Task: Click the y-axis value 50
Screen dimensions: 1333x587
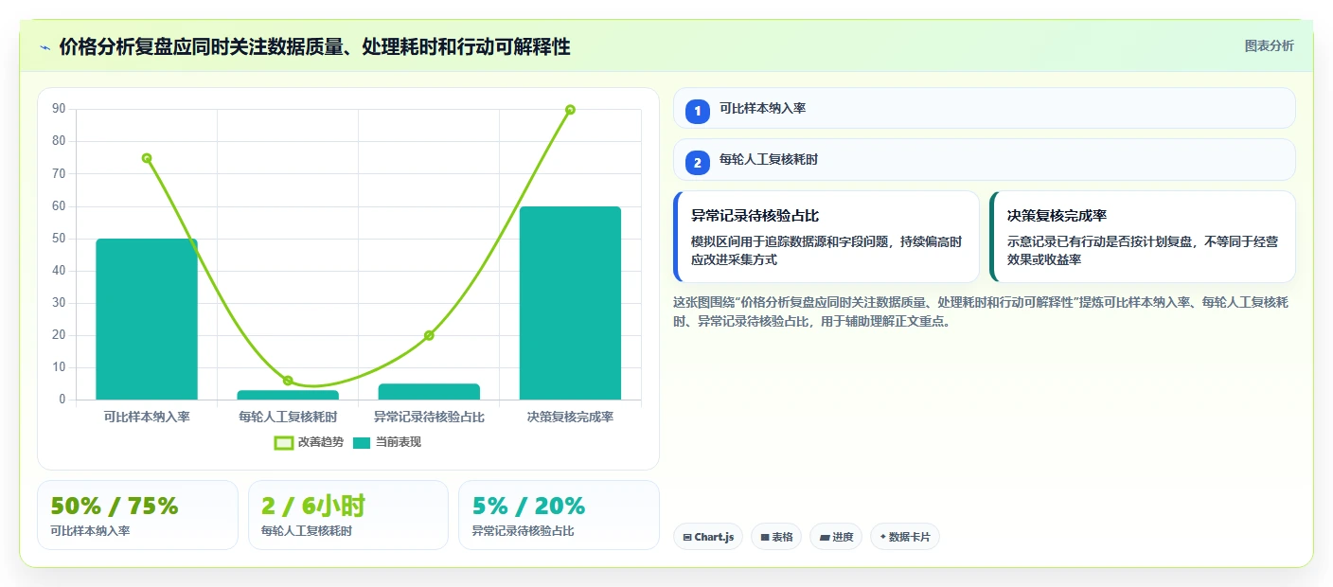Action: coord(59,239)
